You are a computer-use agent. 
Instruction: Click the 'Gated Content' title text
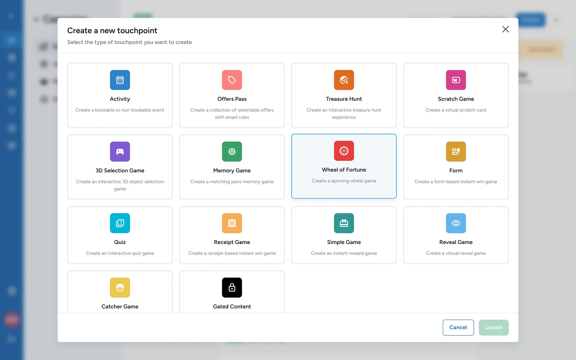pyautogui.click(x=232, y=307)
